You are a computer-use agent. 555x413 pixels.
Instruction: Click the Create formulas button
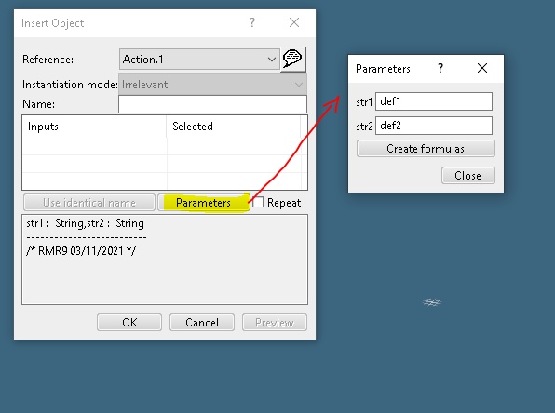click(x=426, y=149)
